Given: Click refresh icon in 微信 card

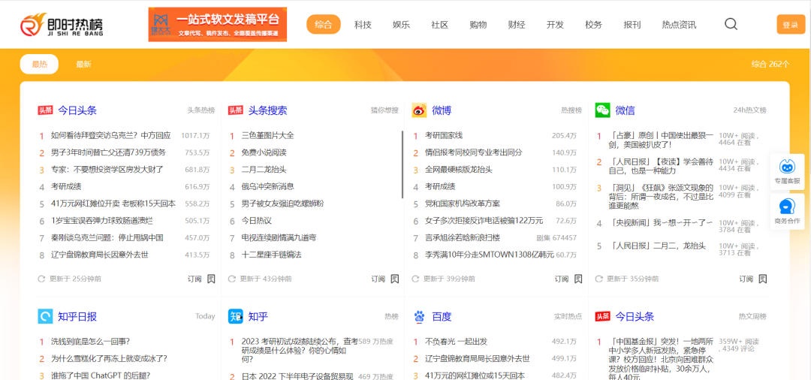Looking at the screenshot, I should click(599, 279).
